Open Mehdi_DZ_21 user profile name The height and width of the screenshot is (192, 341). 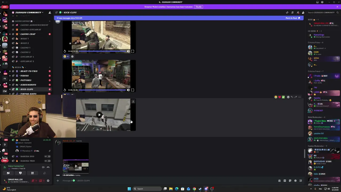tap(69, 141)
